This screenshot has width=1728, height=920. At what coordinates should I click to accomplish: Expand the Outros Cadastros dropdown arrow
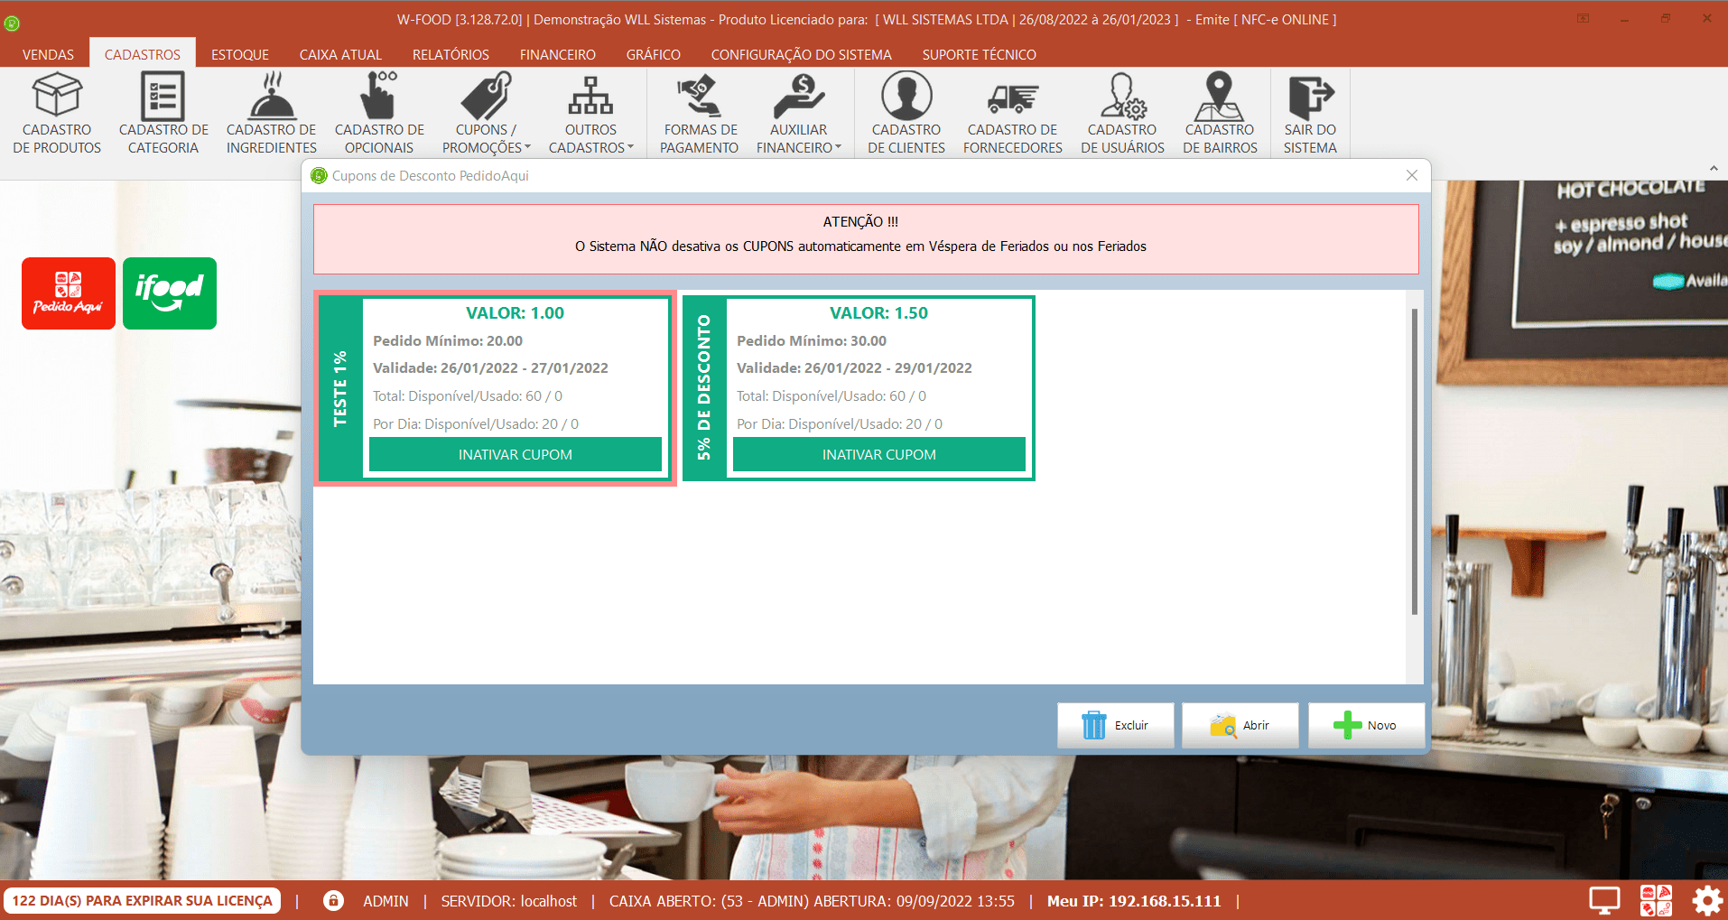(x=630, y=147)
